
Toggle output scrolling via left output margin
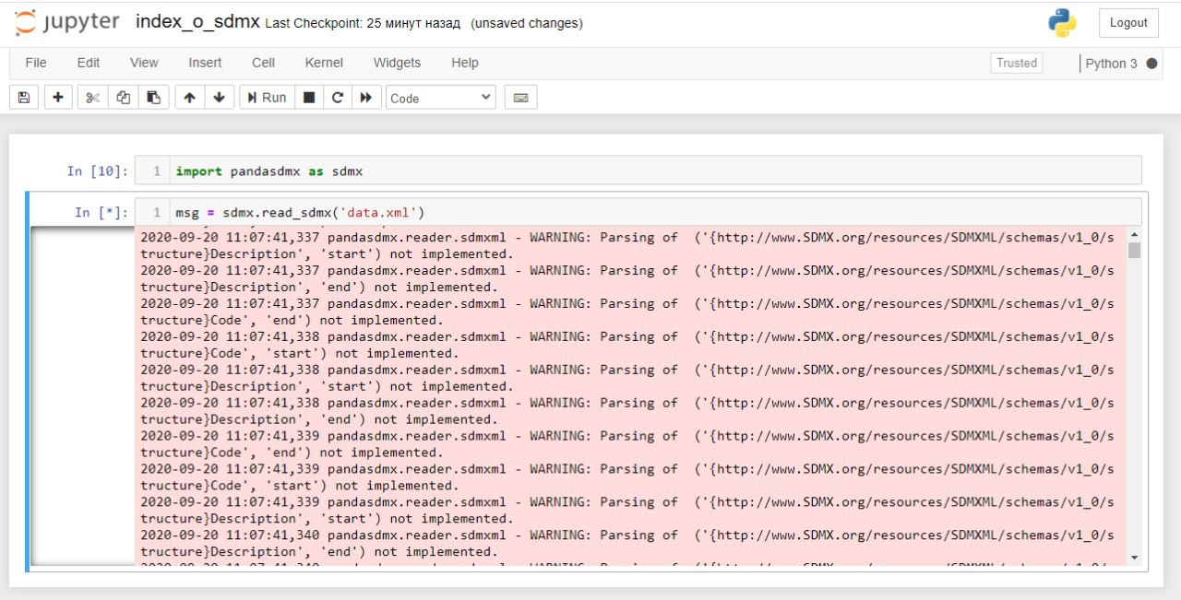(x=82, y=396)
